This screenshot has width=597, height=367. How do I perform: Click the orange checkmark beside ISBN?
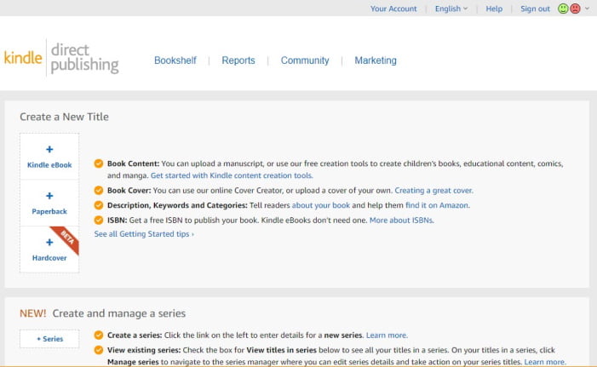(x=99, y=220)
